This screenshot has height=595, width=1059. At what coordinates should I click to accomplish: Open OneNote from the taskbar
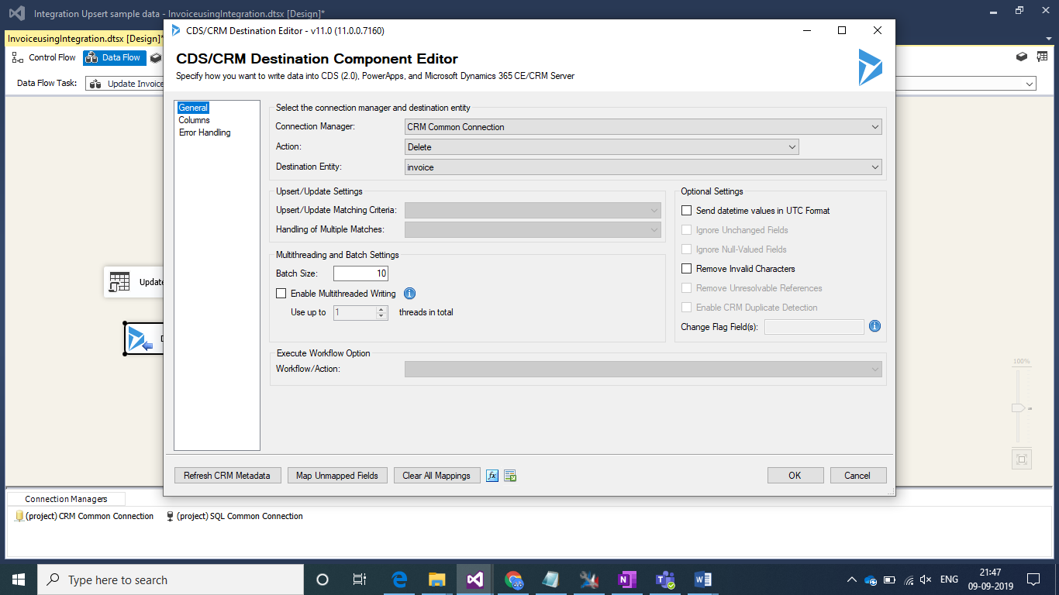[x=626, y=580]
